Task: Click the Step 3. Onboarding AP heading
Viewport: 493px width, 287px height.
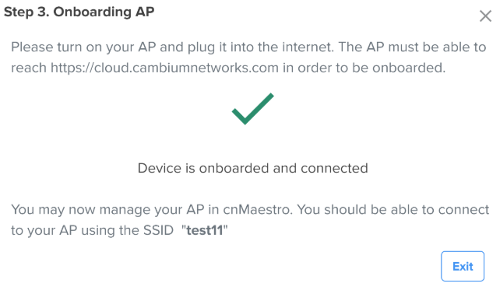Action: point(79,12)
